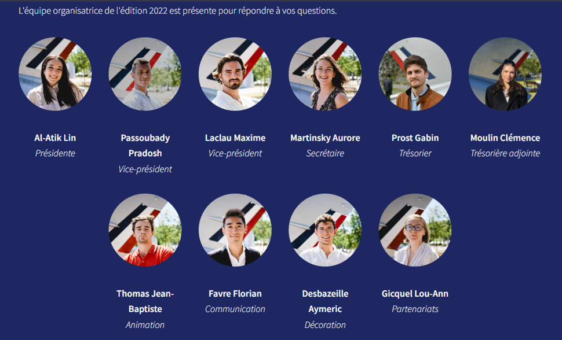Click the name Passoubady Pradosh

click(x=145, y=146)
